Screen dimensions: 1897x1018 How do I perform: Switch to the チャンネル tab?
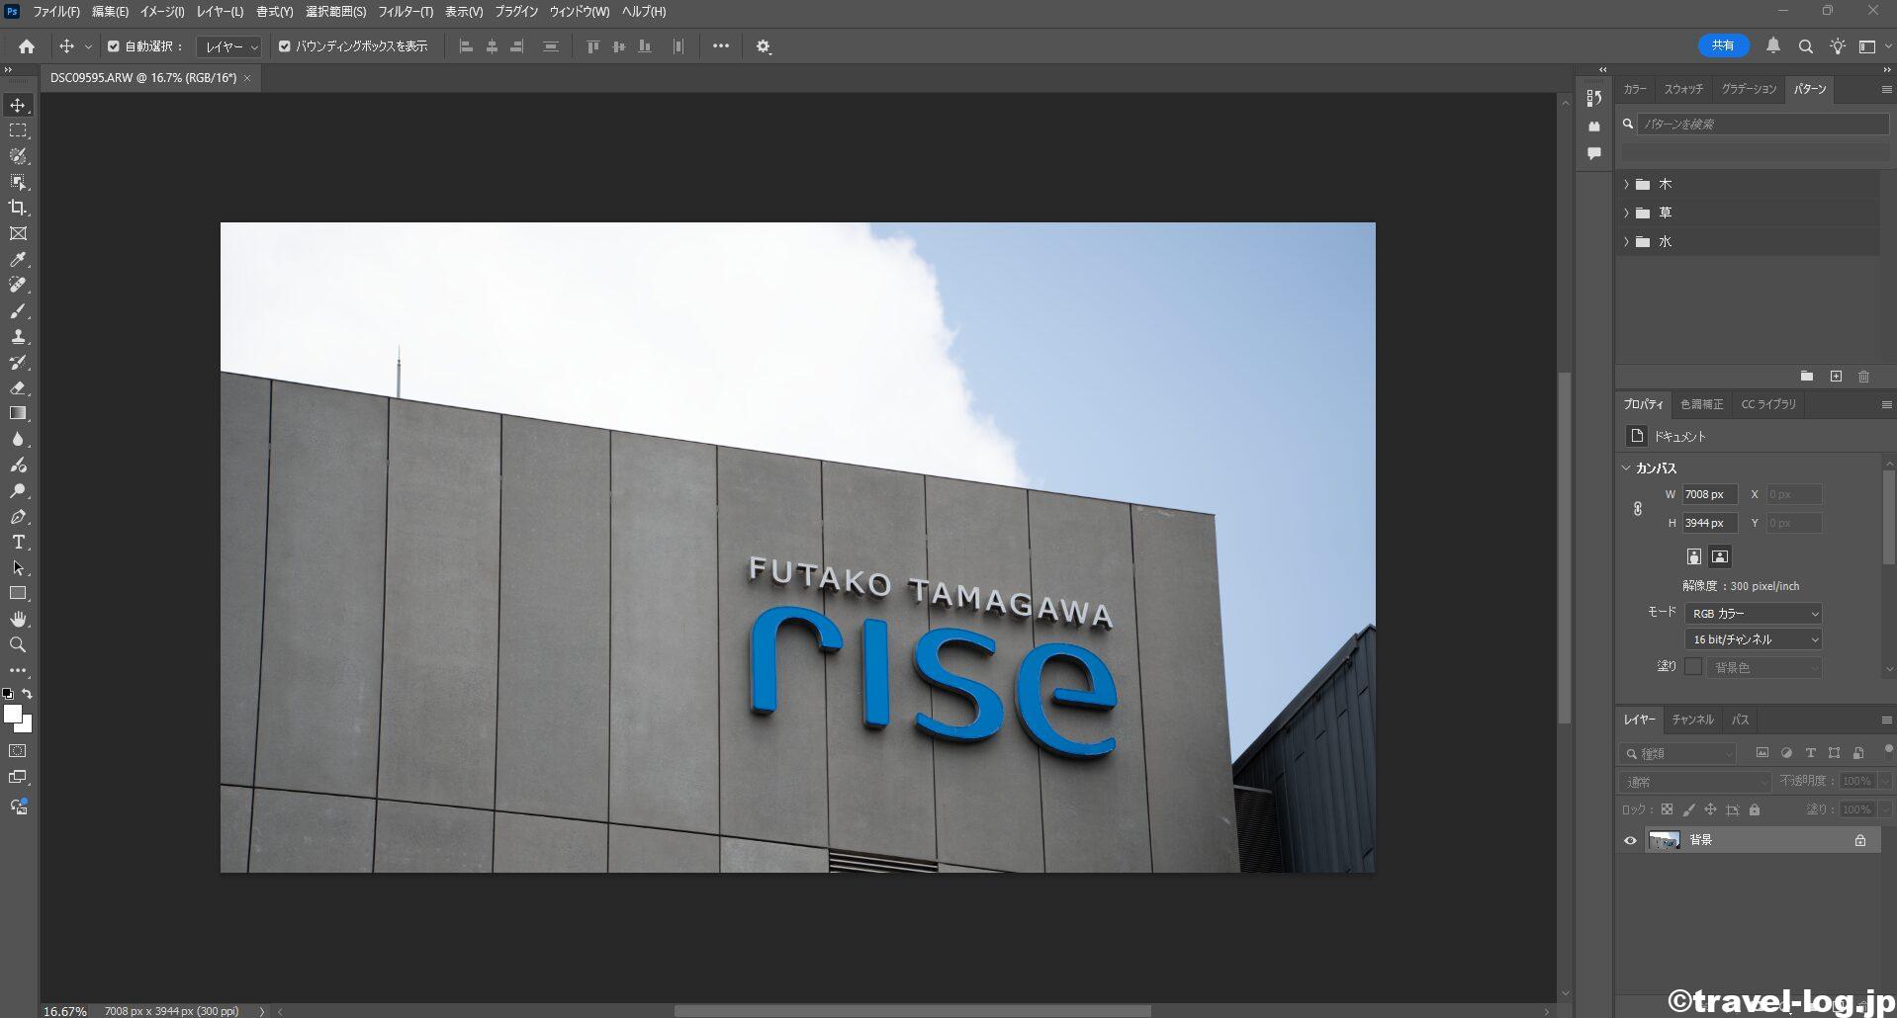[x=1692, y=720]
